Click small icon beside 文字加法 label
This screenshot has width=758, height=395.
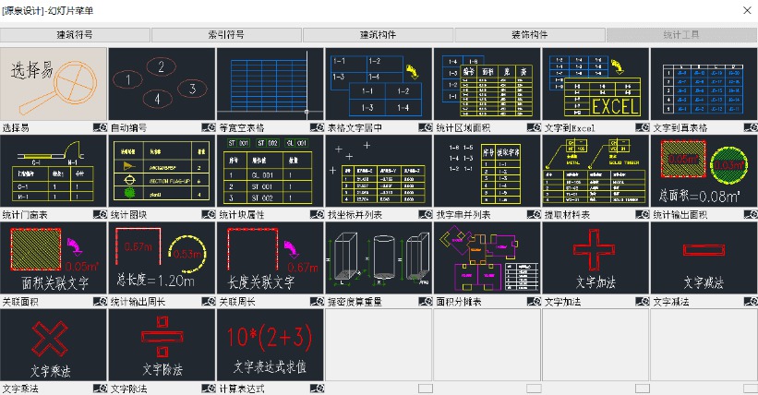click(x=642, y=301)
